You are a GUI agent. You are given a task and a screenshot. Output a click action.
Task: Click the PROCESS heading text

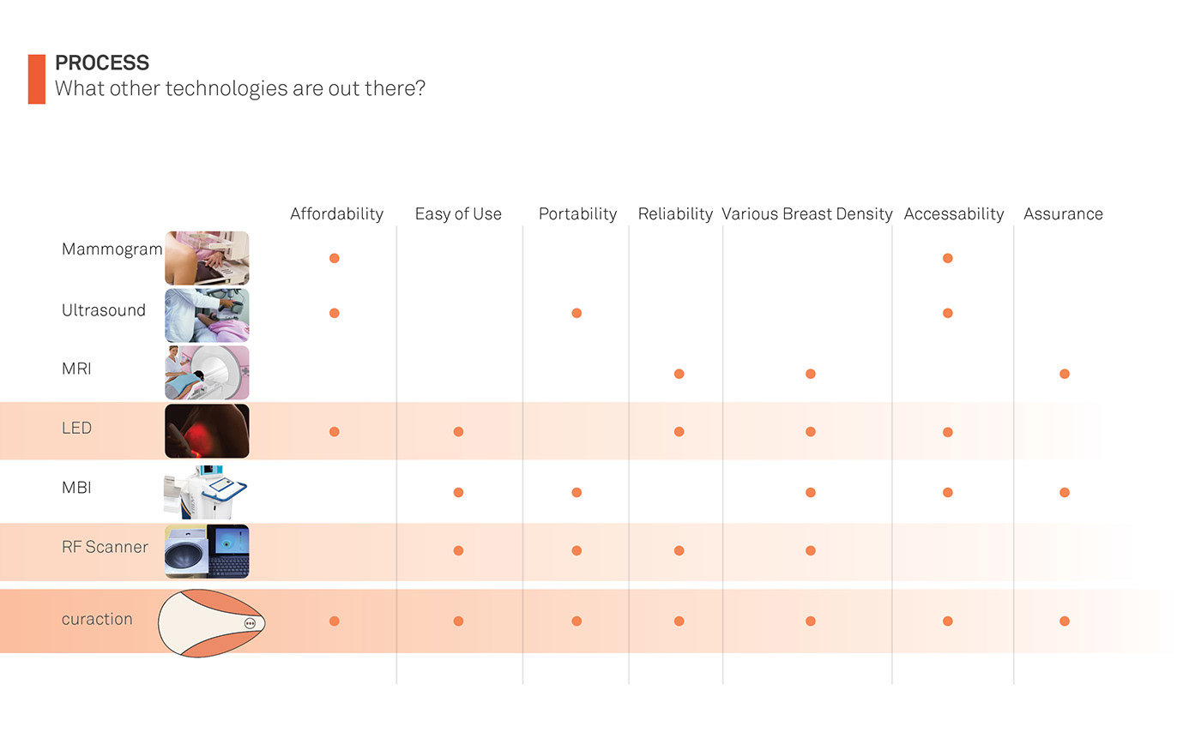click(x=102, y=63)
